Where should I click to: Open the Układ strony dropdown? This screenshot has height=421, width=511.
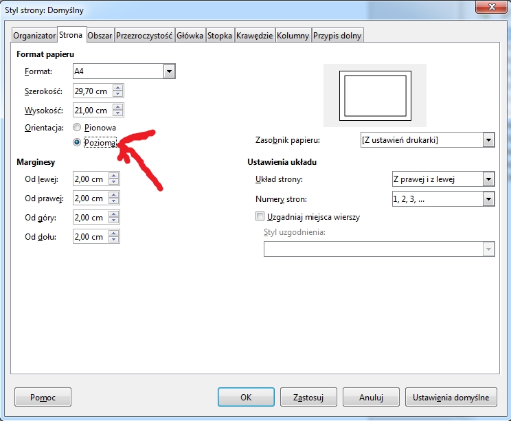488,179
